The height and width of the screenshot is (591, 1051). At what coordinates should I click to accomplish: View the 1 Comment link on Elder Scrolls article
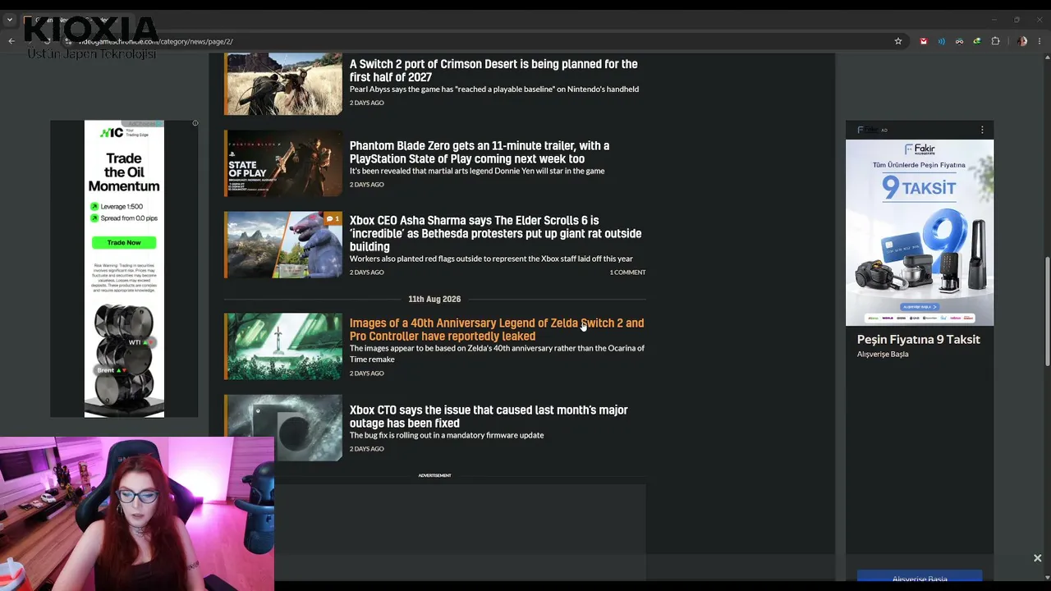pos(627,273)
